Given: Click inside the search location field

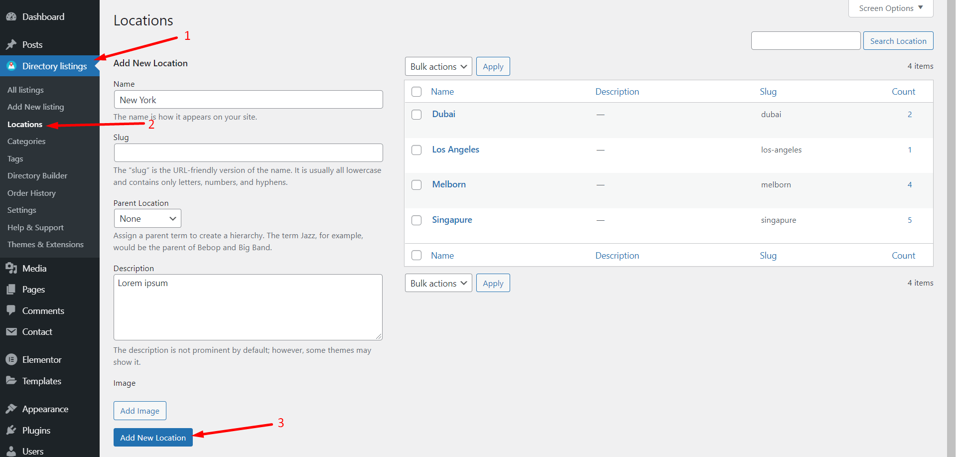Looking at the screenshot, I should tap(806, 40).
